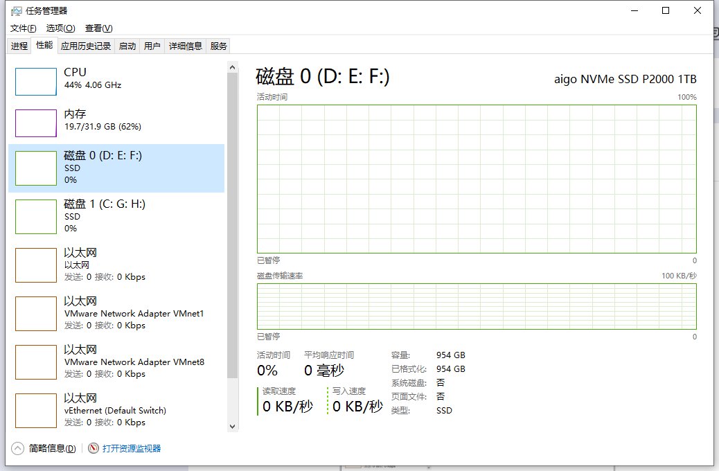This screenshot has width=719, height=471.
Task: Switch to the 详细信息 tab
Action: (x=186, y=46)
